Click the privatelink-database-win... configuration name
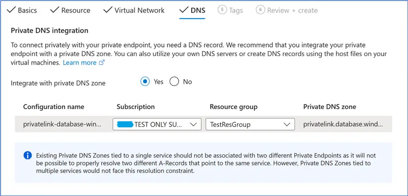The width and height of the screenshot is (408, 196). coord(62,124)
